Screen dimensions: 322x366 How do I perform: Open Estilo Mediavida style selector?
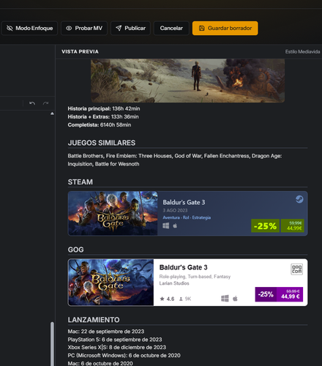click(302, 51)
